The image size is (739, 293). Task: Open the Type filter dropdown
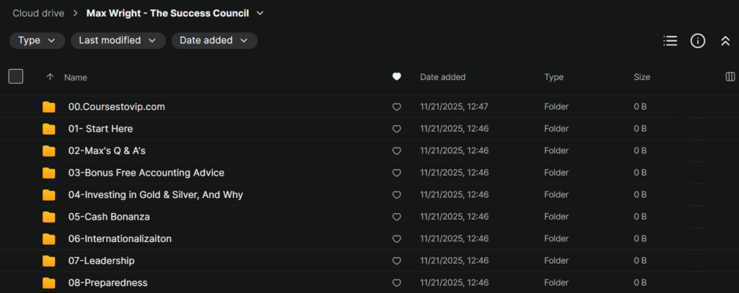click(x=37, y=41)
